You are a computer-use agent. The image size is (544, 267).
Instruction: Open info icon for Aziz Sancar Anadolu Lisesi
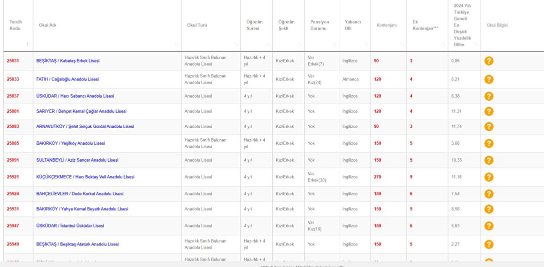point(489,160)
